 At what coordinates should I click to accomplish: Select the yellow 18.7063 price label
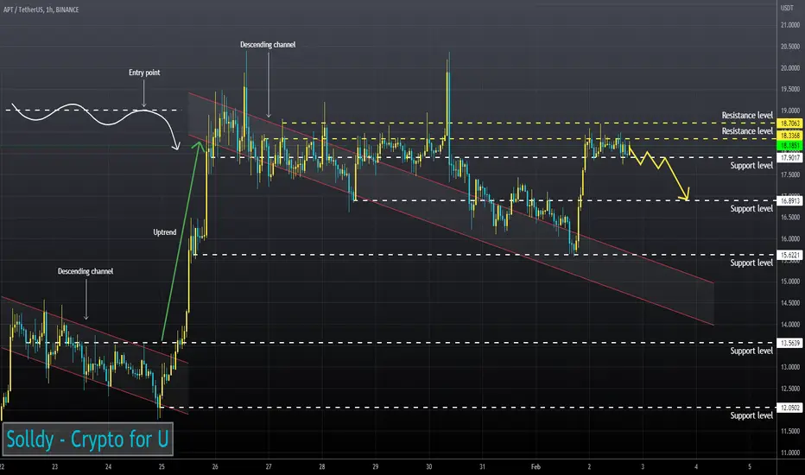790,123
